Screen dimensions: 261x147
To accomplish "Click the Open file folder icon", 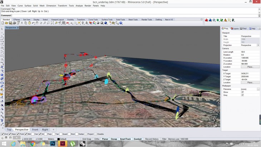I will click(6, 23).
